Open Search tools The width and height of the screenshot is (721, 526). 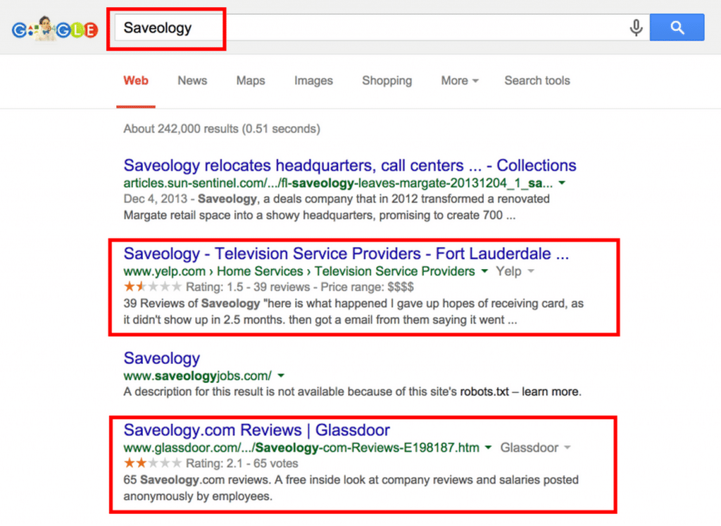[537, 80]
